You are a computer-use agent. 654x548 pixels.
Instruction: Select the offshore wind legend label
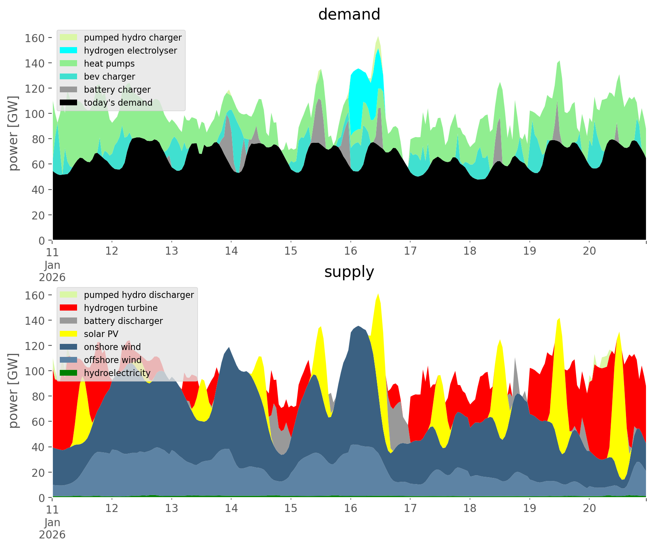[113, 360]
